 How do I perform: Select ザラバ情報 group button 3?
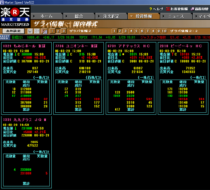point(64,31)
